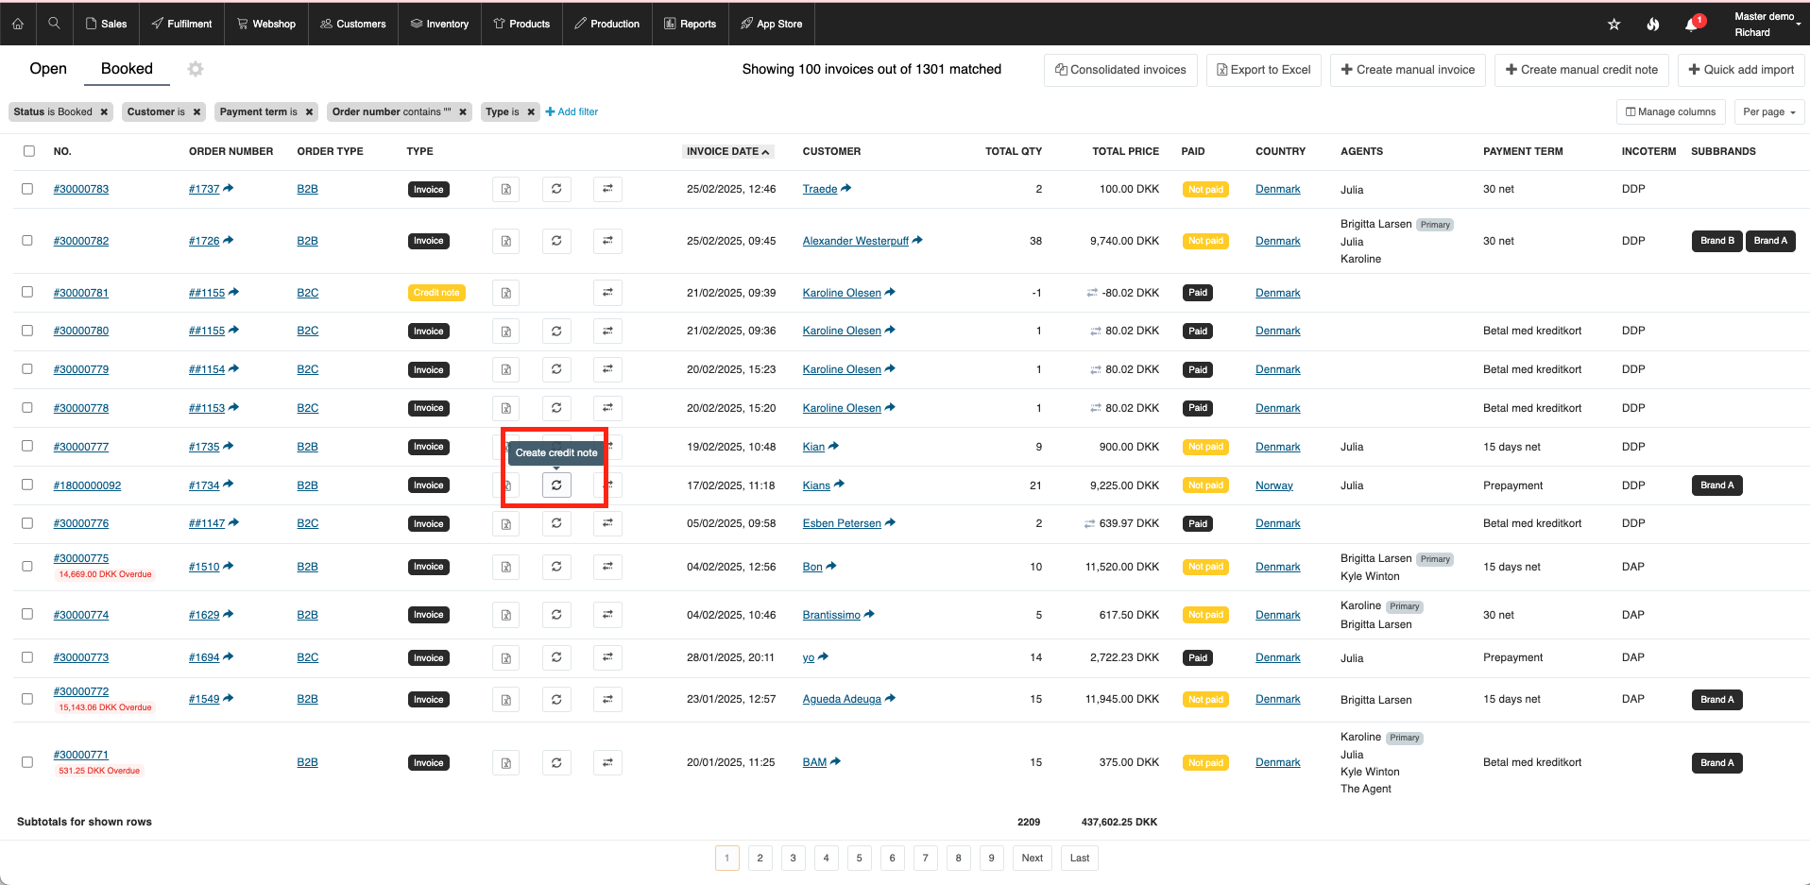Image resolution: width=1810 pixels, height=885 pixels.
Task: Open the notifications bell
Action: 1692,25
